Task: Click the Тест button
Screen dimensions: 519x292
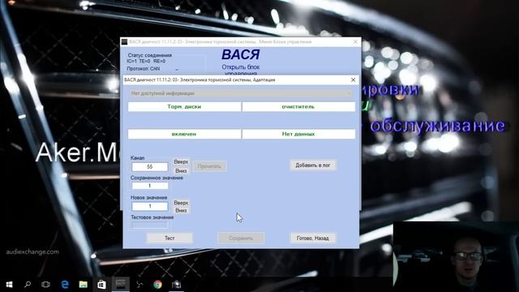Action: click(x=169, y=238)
